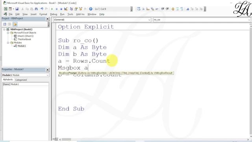The width and height of the screenshot is (252, 142).
Task: Click the Indent icon
Action: (x=163, y=9)
